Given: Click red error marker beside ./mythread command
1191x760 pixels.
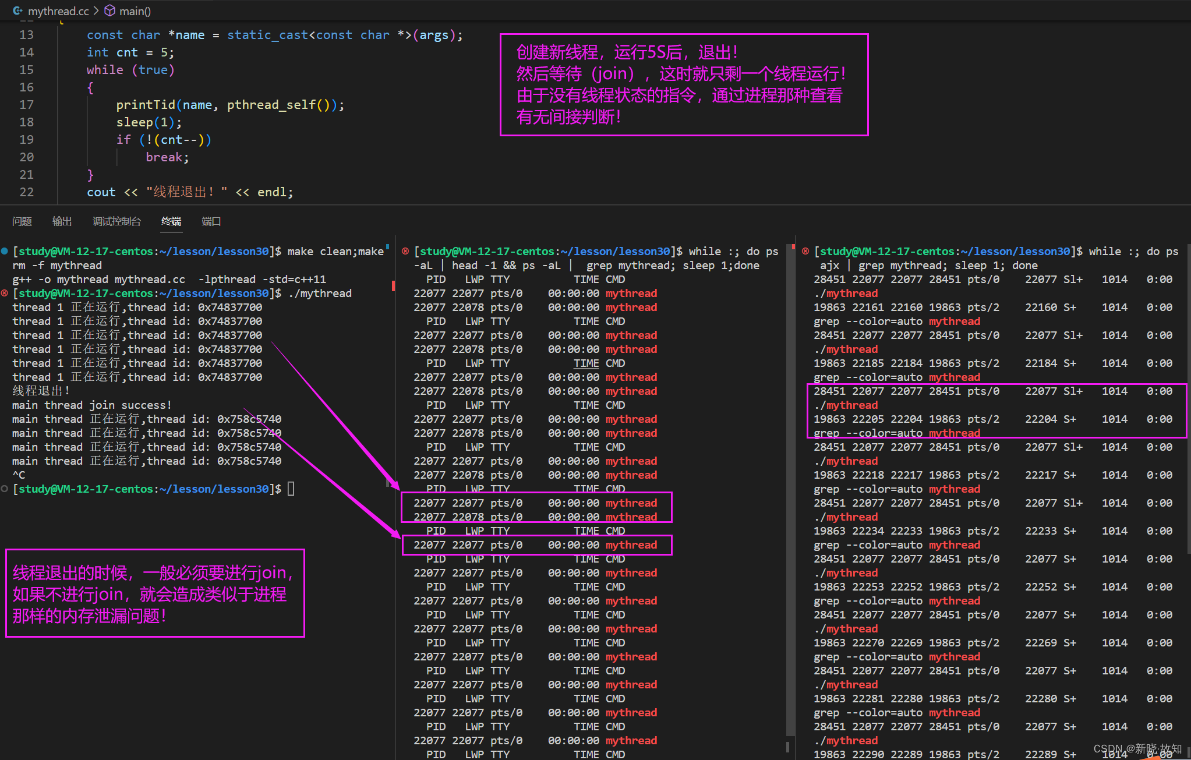Looking at the screenshot, I should point(5,293).
